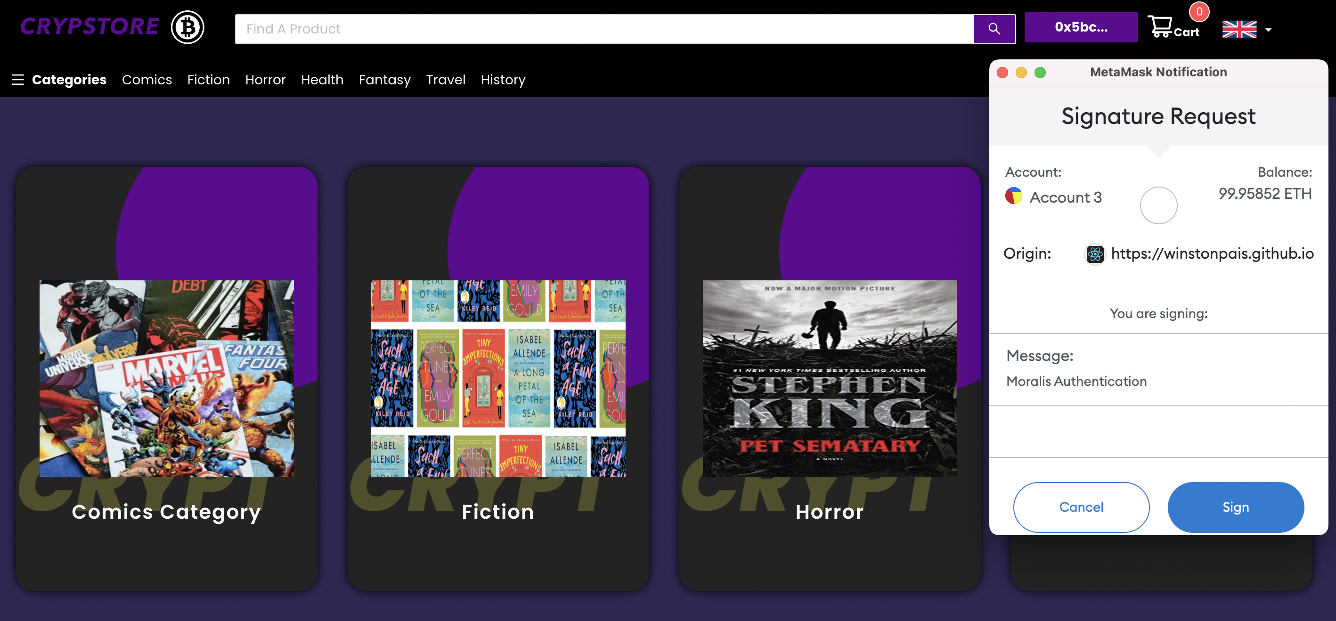Expand the language dropdown arrow
The height and width of the screenshot is (621, 1336).
click(1268, 30)
